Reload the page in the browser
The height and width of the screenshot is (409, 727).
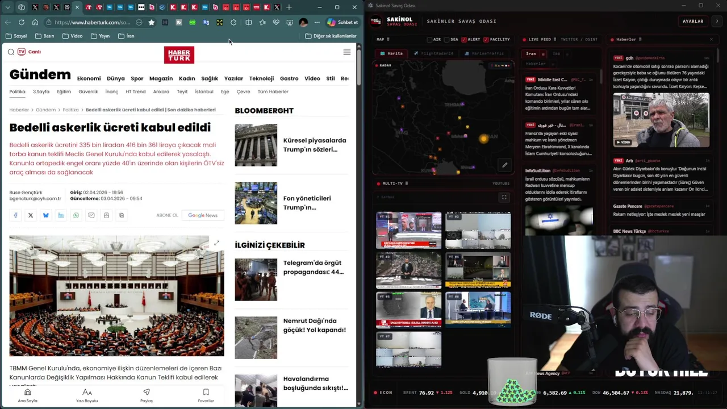(x=22, y=22)
